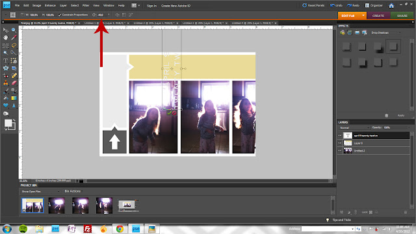Select the Brush tool

[6, 91]
